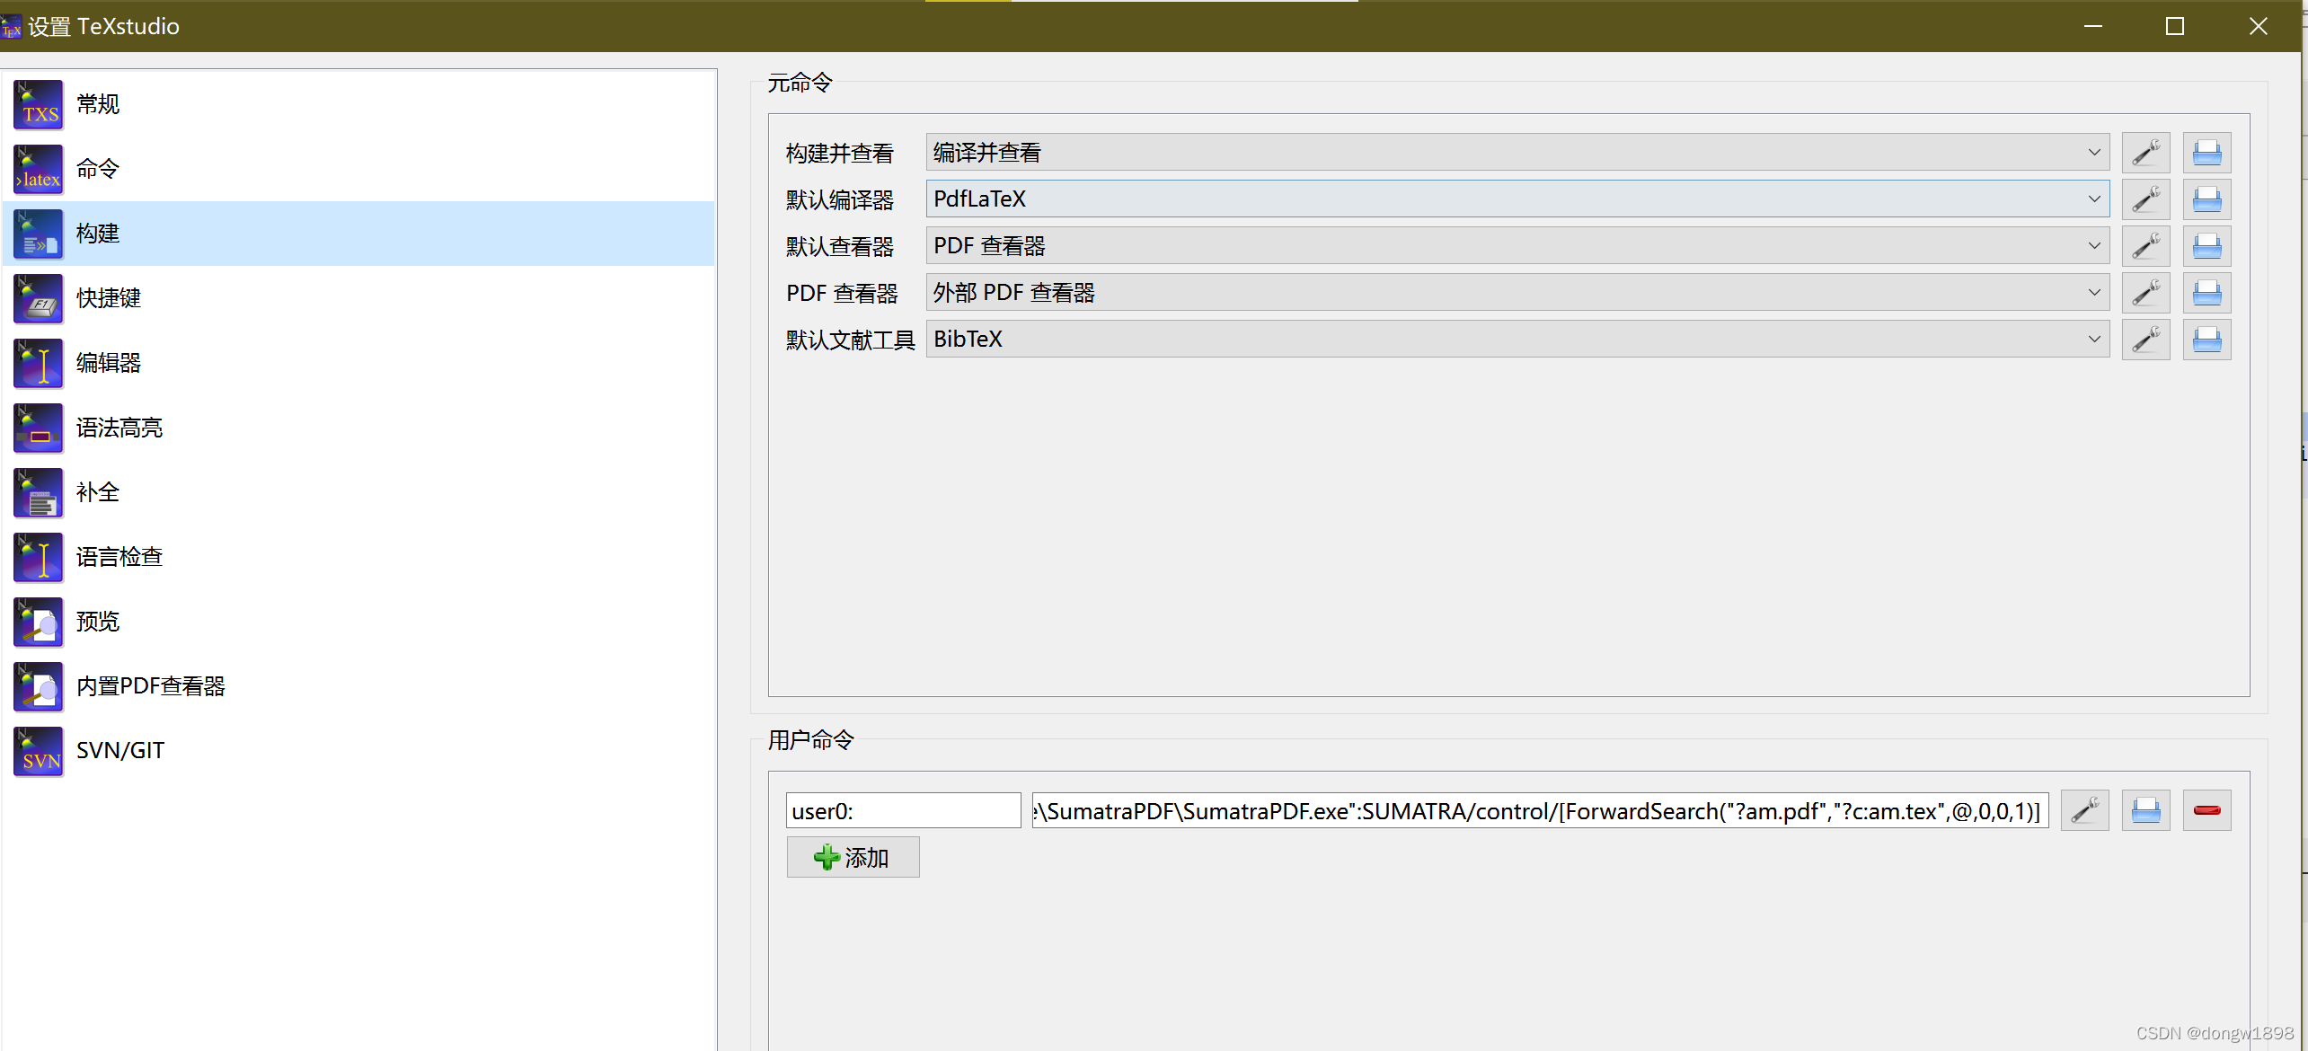The image size is (2308, 1051).
Task: Click the 构建并查看 label text
Action: 840,154
